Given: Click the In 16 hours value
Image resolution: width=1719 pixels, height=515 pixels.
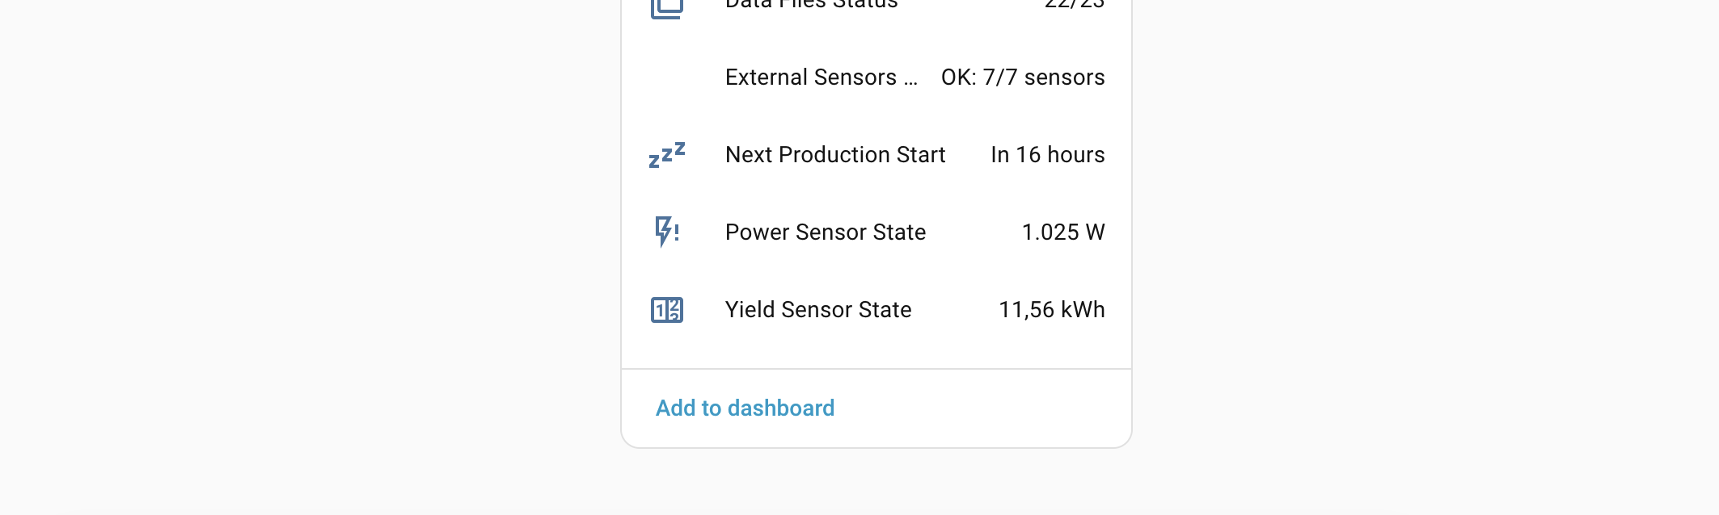Looking at the screenshot, I should coord(1048,155).
